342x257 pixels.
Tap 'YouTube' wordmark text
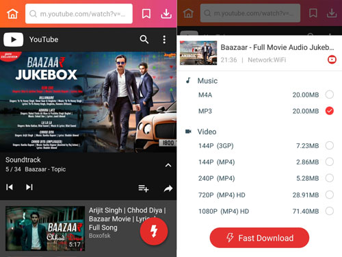pos(44,40)
